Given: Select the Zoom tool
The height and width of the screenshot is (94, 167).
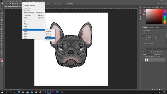Looking at the screenshot, I should [2, 54].
